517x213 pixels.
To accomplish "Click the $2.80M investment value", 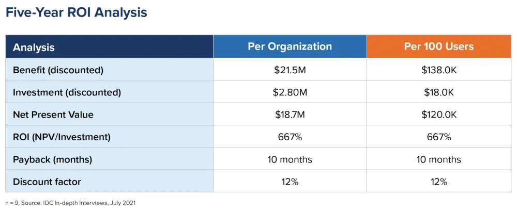I will [290, 92].
